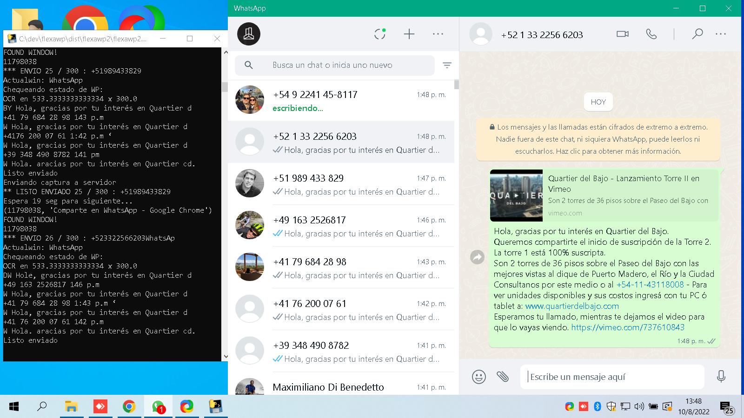The width and height of the screenshot is (744, 418).
Task: Forward the Quartier message using arrow icon
Action: point(478,257)
